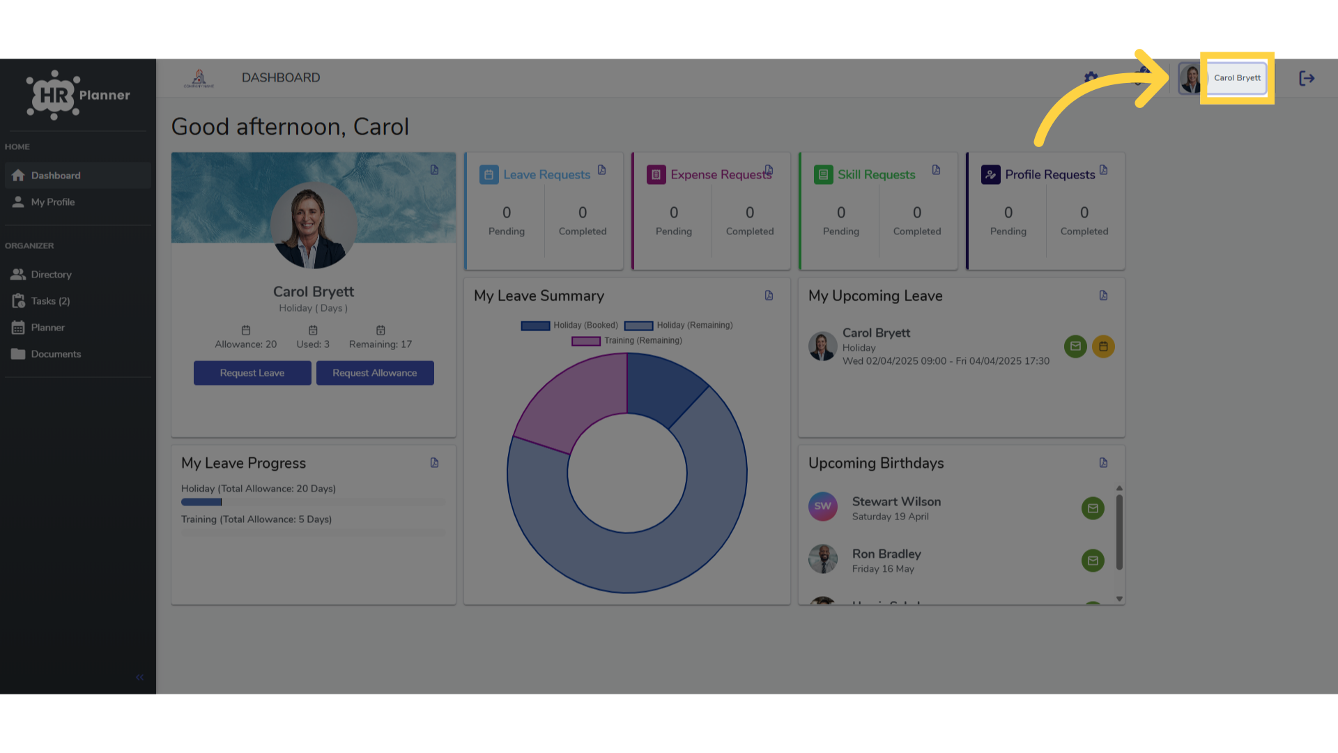Click the Training leave progress bar
Viewport: 1338px width, 753px height.
(x=314, y=533)
